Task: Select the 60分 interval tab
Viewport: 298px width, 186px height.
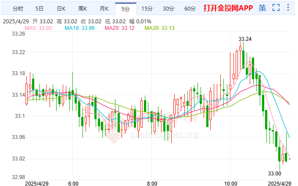Action: [190, 8]
